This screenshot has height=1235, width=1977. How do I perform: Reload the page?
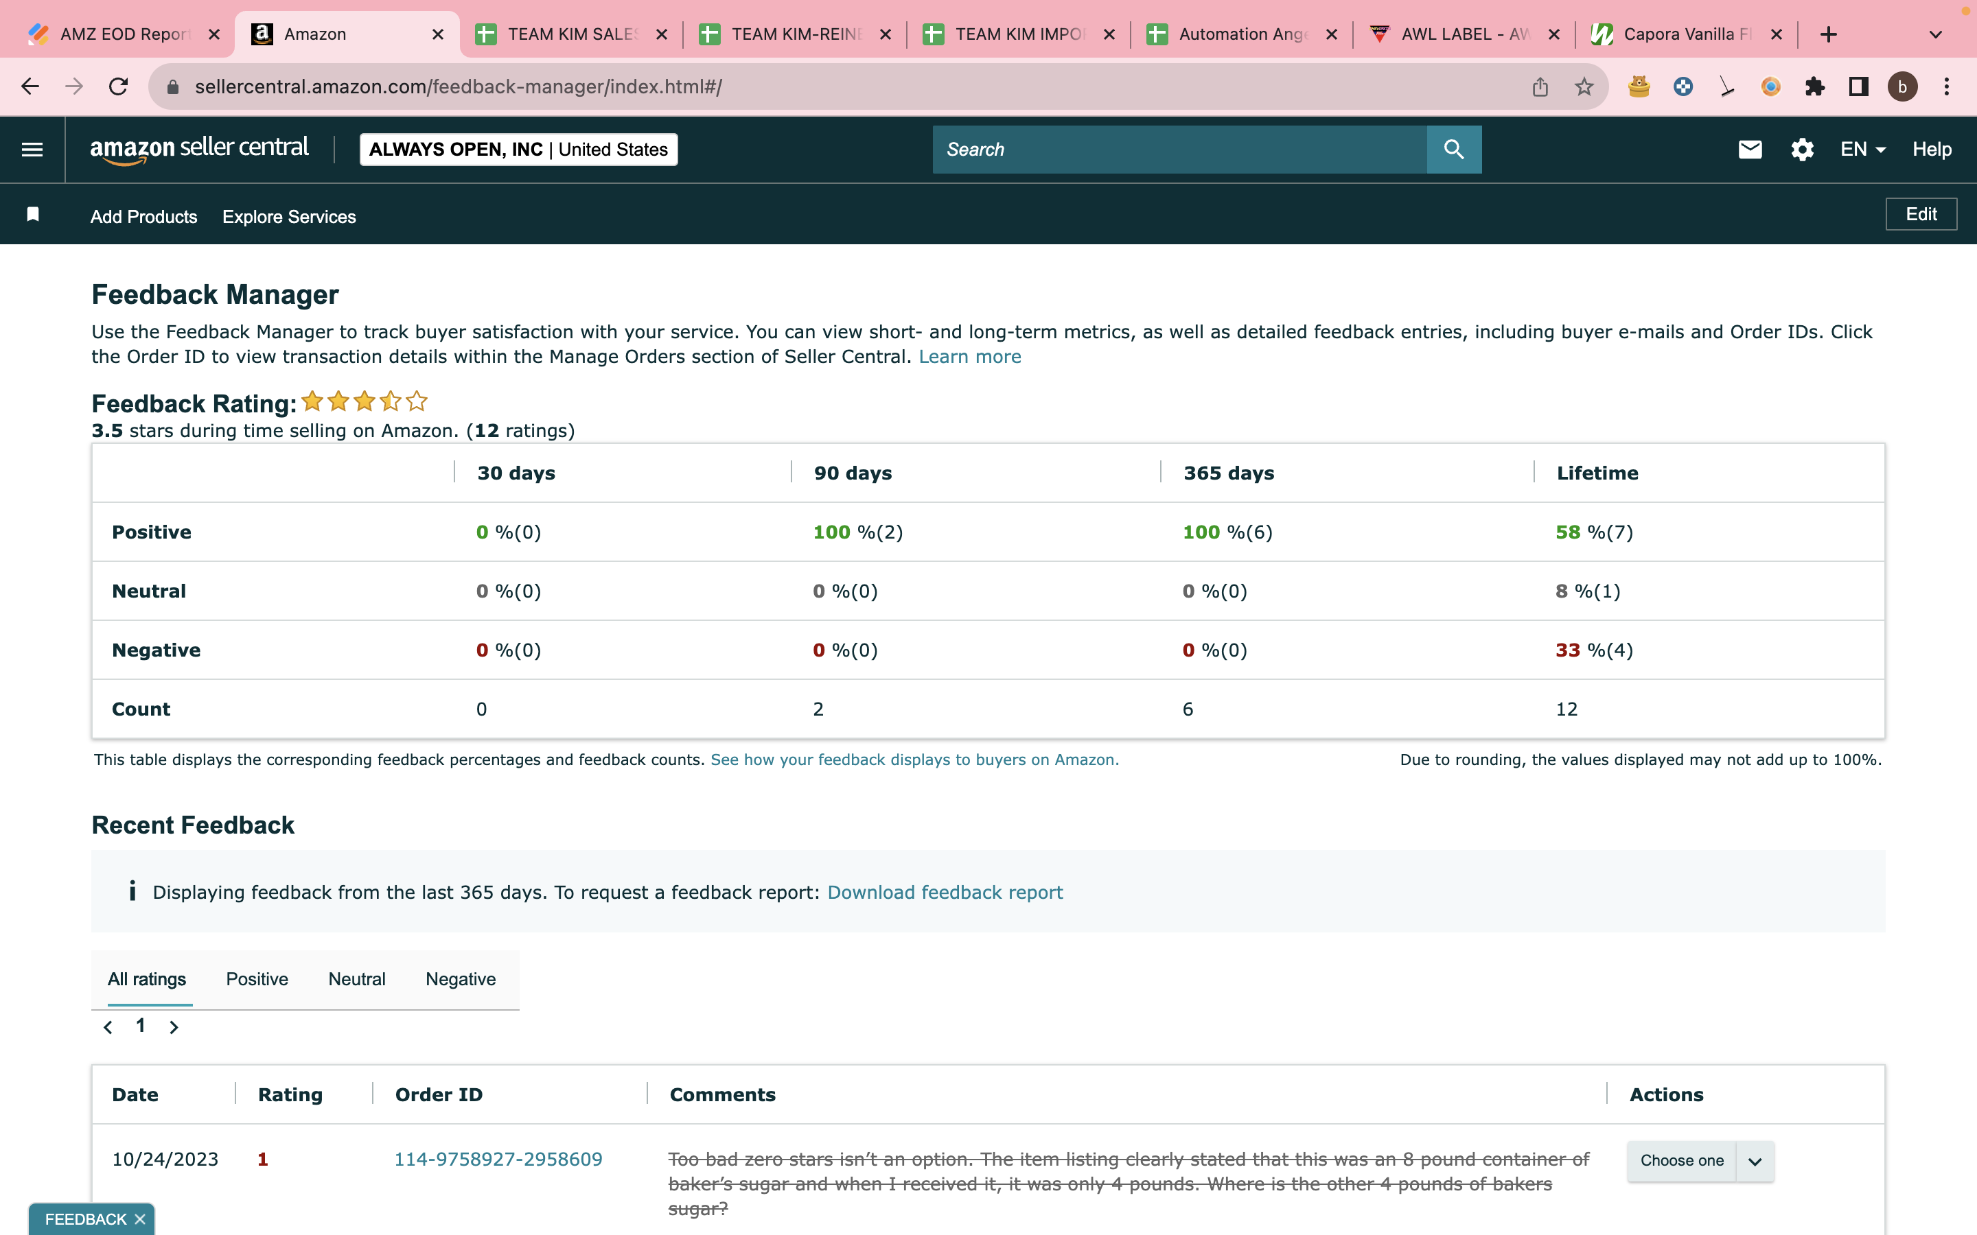click(x=119, y=86)
